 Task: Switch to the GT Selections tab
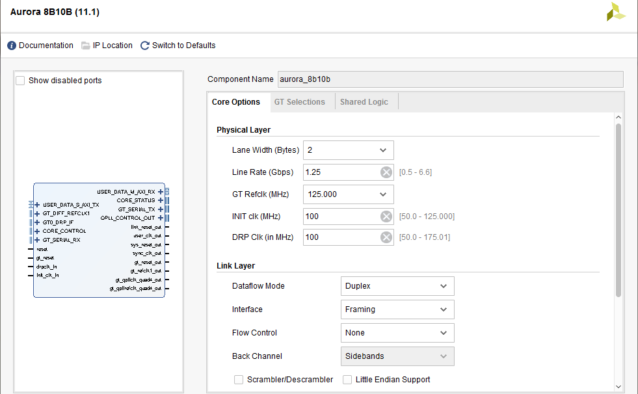point(300,101)
